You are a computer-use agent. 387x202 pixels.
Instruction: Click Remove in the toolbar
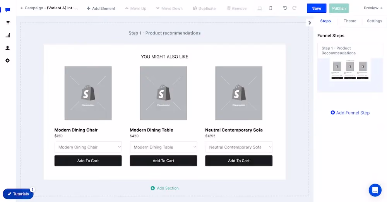pos(237,9)
